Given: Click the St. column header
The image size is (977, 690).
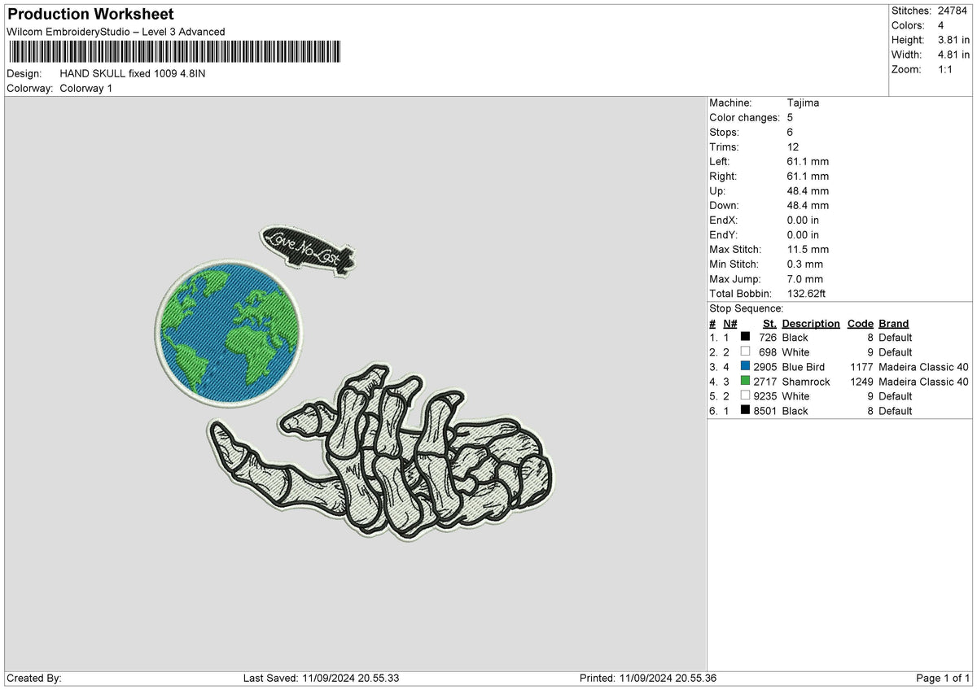Looking at the screenshot, I should 769,323.
